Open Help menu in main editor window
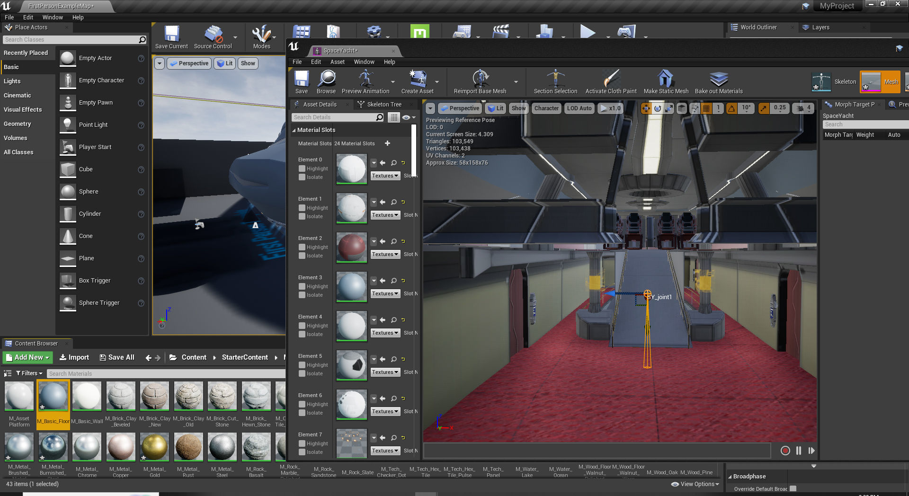The width and height of the screenshot is (909, 496). (78, 18)
